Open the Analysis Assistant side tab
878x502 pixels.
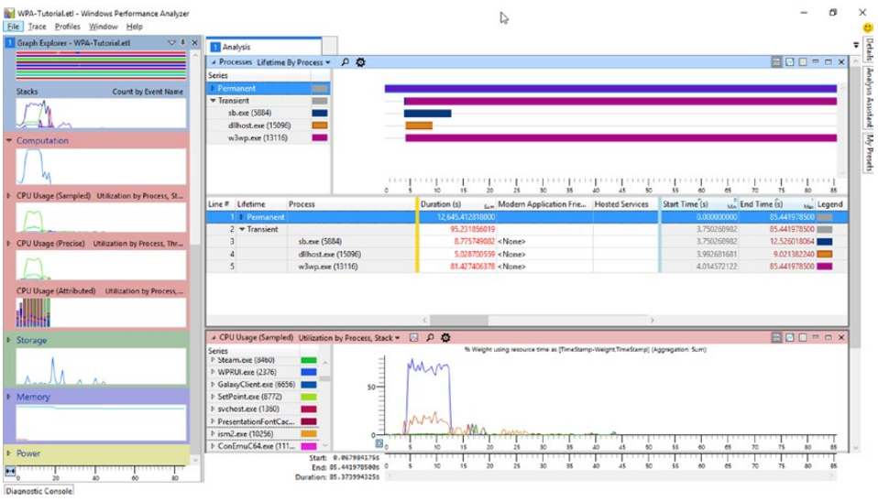(x=869, y=97)
